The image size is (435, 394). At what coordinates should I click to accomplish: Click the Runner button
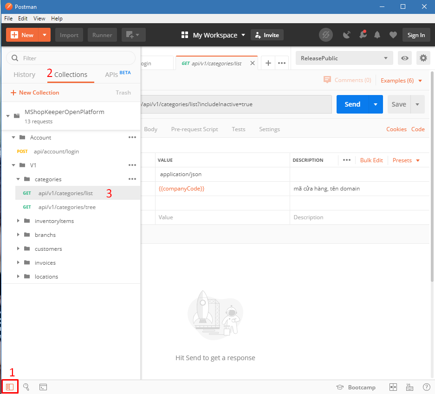[x=102, y=35]
